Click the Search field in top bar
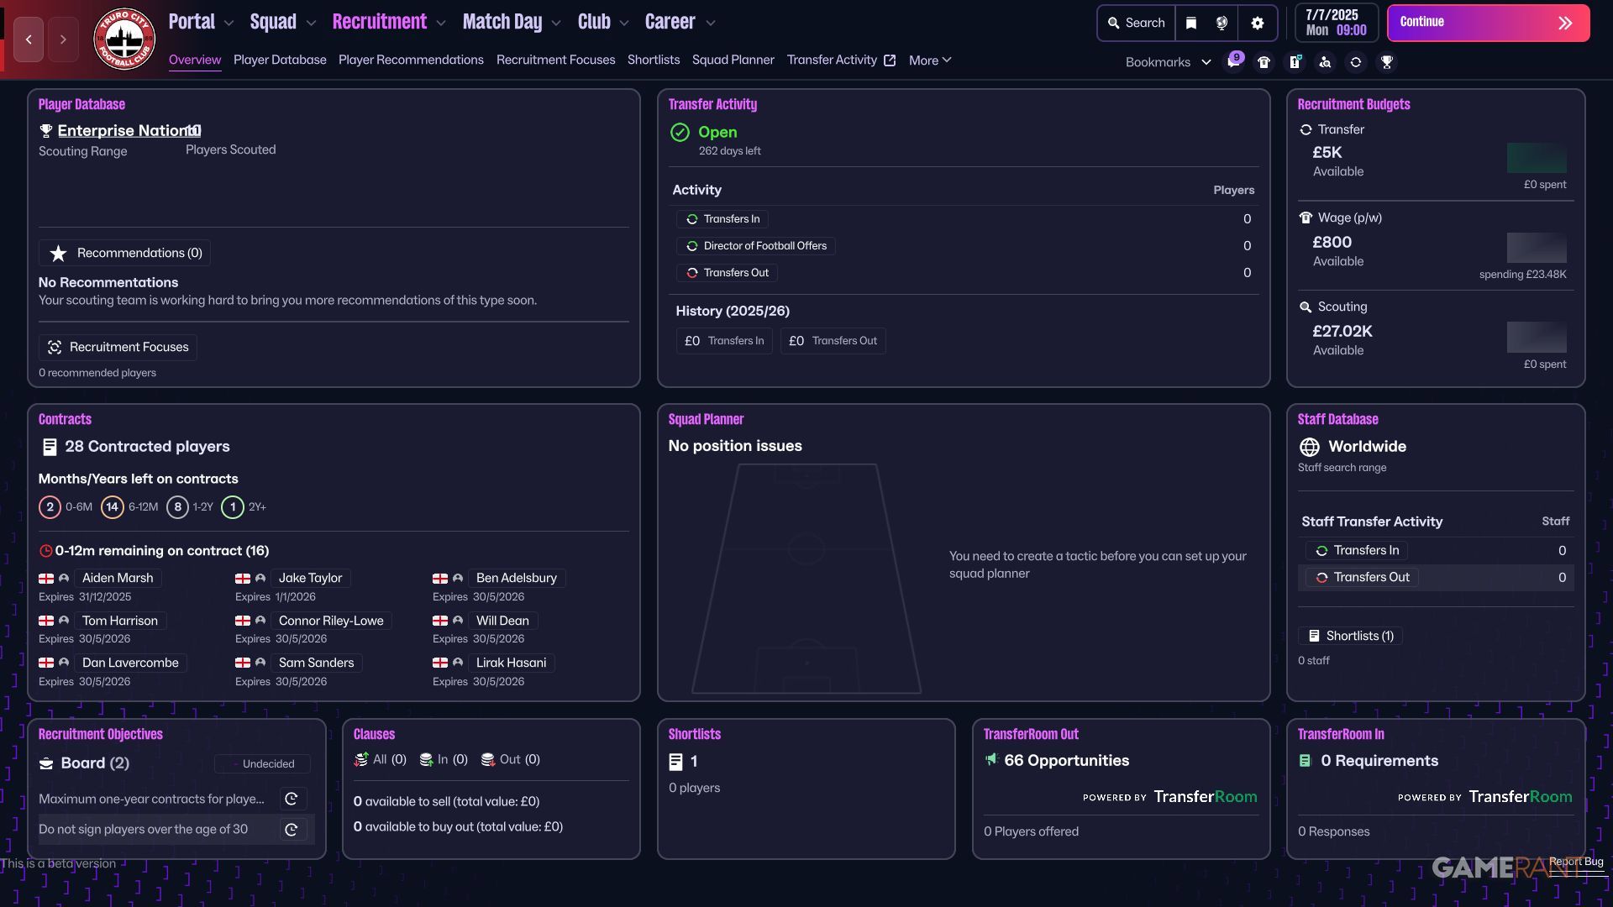The width and height of the screenshot is (1613, 907). point(1136,23)
